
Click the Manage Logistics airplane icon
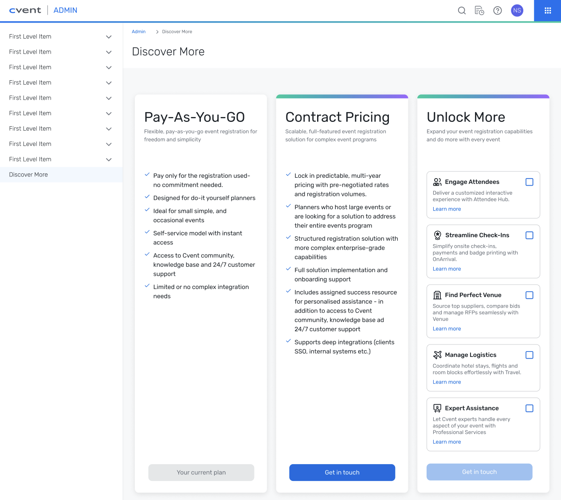pos(437,355)
